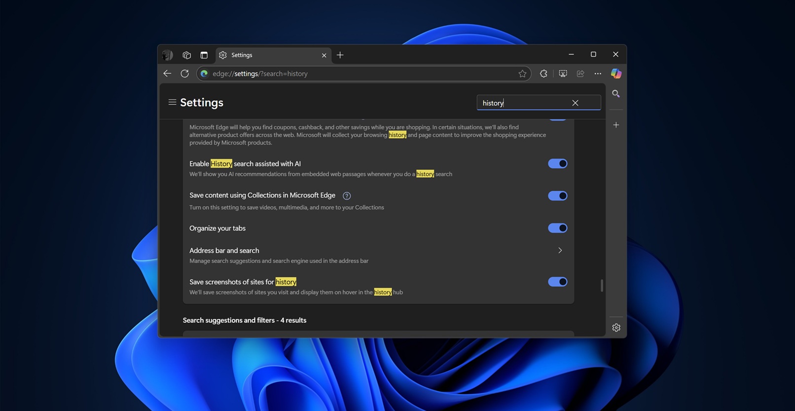Toggle Save screenshots of sites for history
The height and width of the screenshot is (411, 795).
pyautogui.click(x=558, y=282)
